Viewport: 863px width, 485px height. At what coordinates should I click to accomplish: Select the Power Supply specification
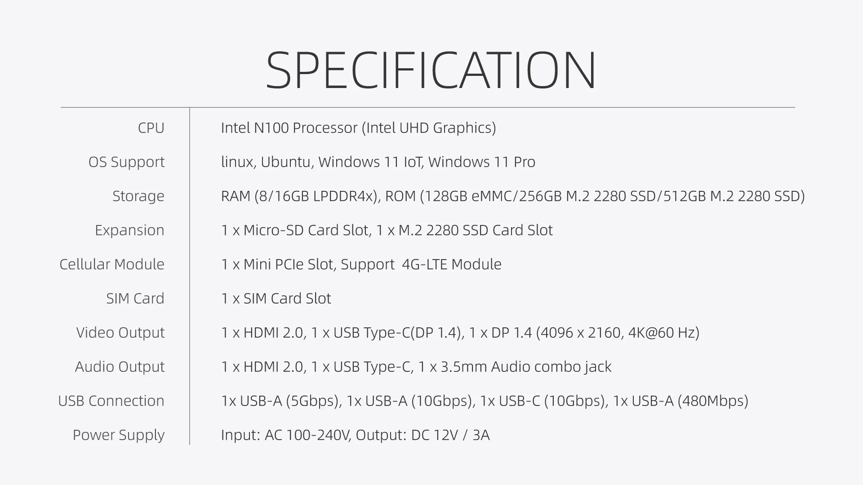355,434
